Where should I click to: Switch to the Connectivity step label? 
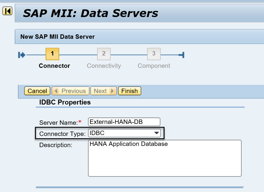click(x=104, y=66)
